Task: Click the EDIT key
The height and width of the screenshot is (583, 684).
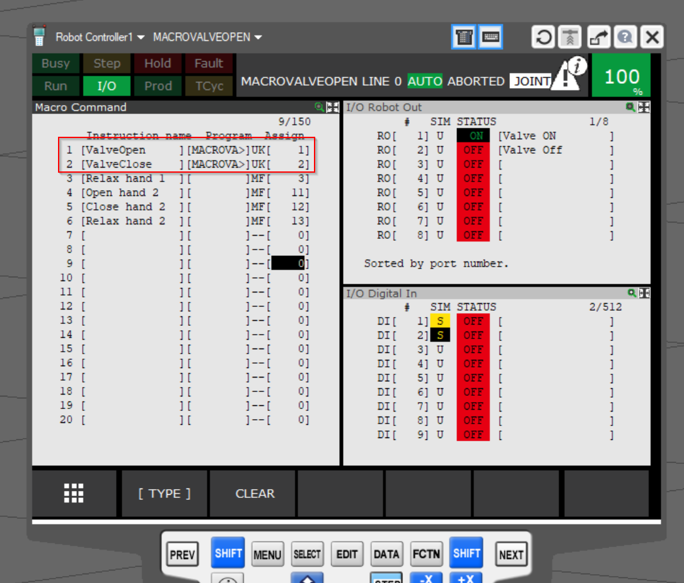Action: (x=347, y=554)
